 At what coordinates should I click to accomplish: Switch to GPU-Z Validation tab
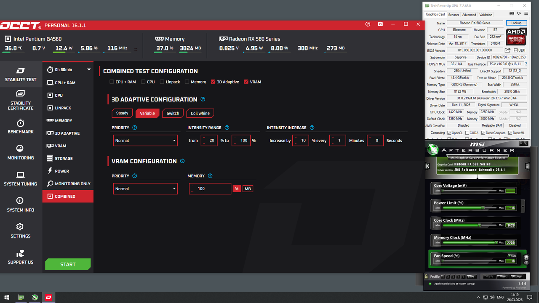point(486,15)
